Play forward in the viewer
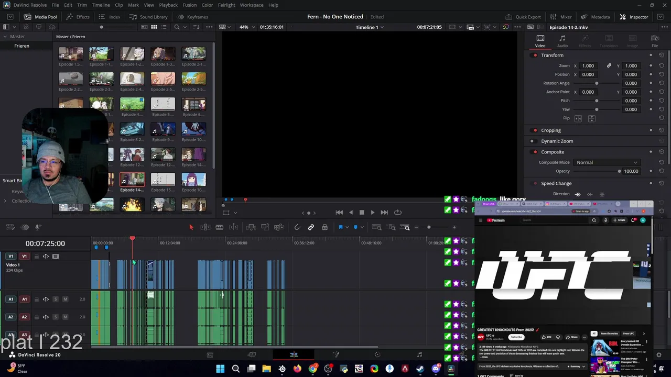The image size is (671, 377). pos(373,213)
